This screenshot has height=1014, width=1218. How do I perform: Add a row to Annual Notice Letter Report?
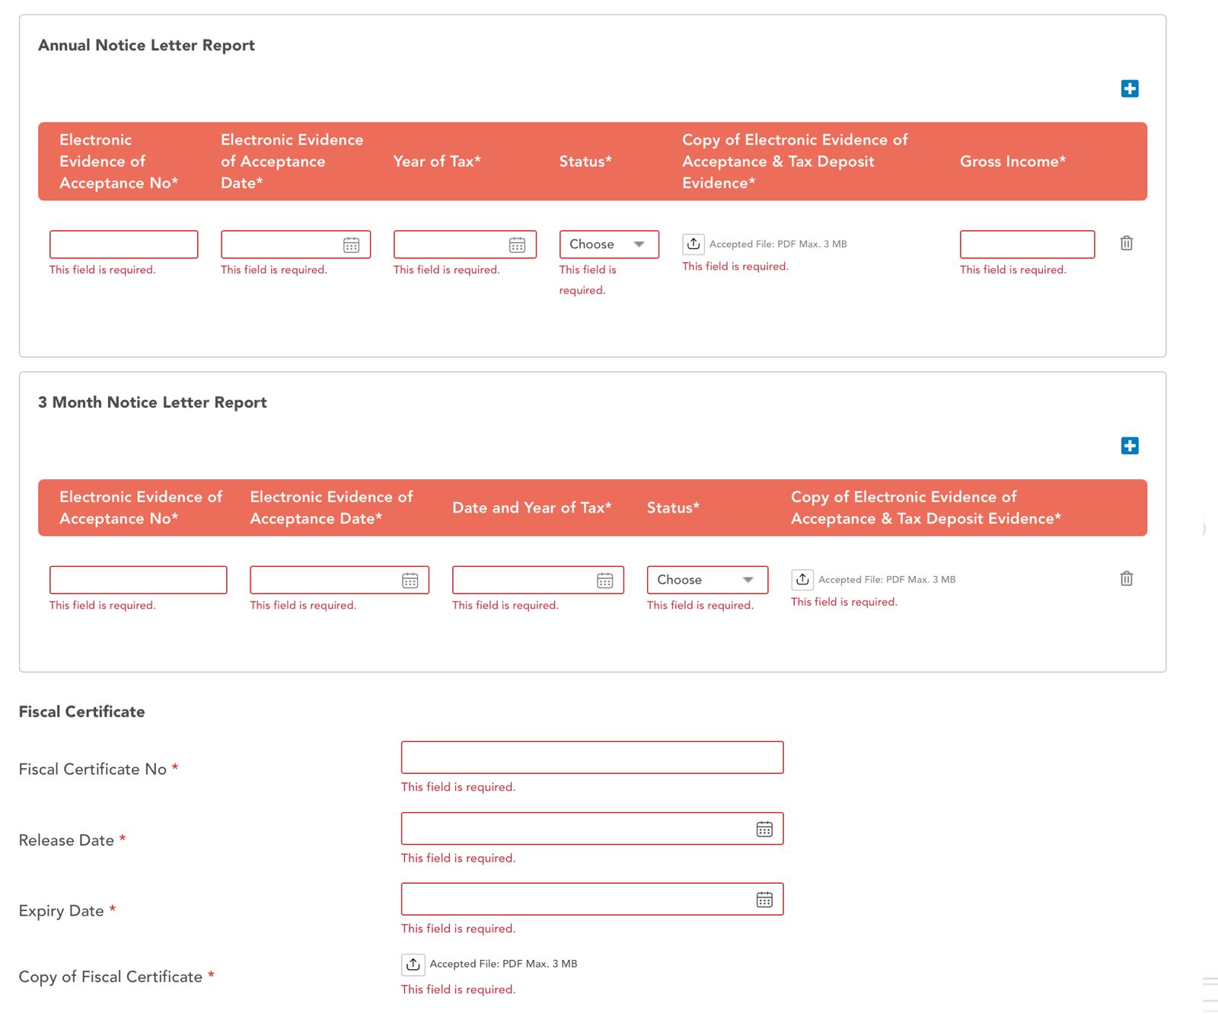[x=1130, y=89]
